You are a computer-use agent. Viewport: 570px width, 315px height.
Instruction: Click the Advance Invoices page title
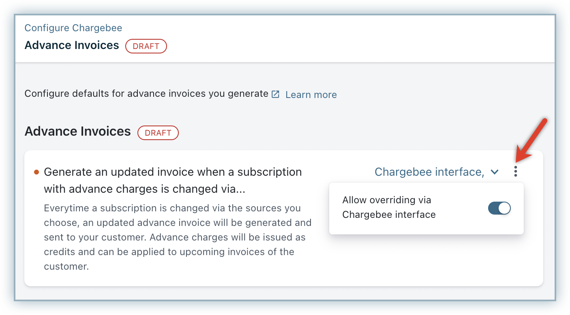tap(72, 45)
